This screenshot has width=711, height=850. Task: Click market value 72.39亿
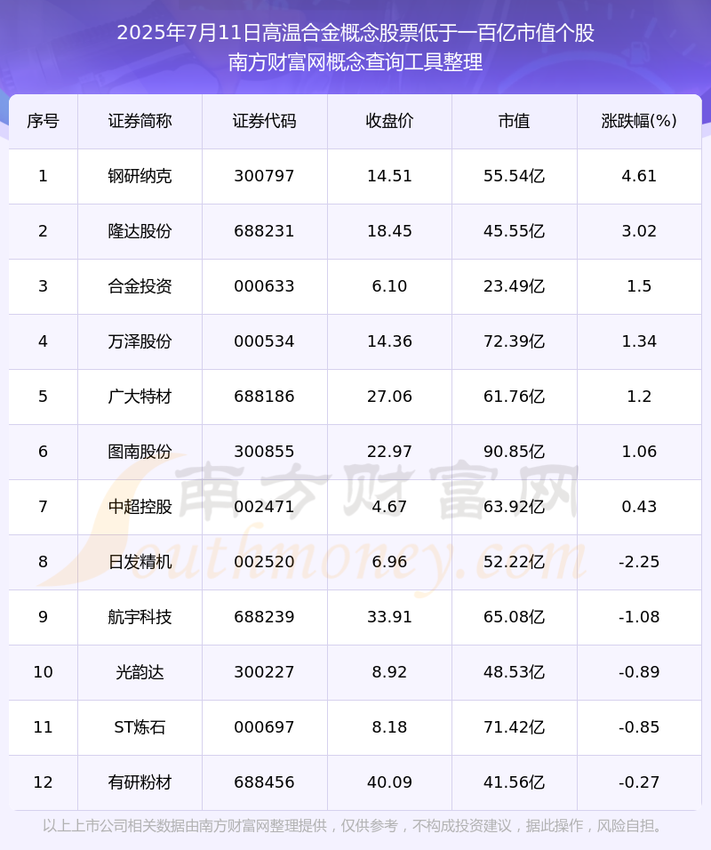pyautogui.click(x=515, y=341)
